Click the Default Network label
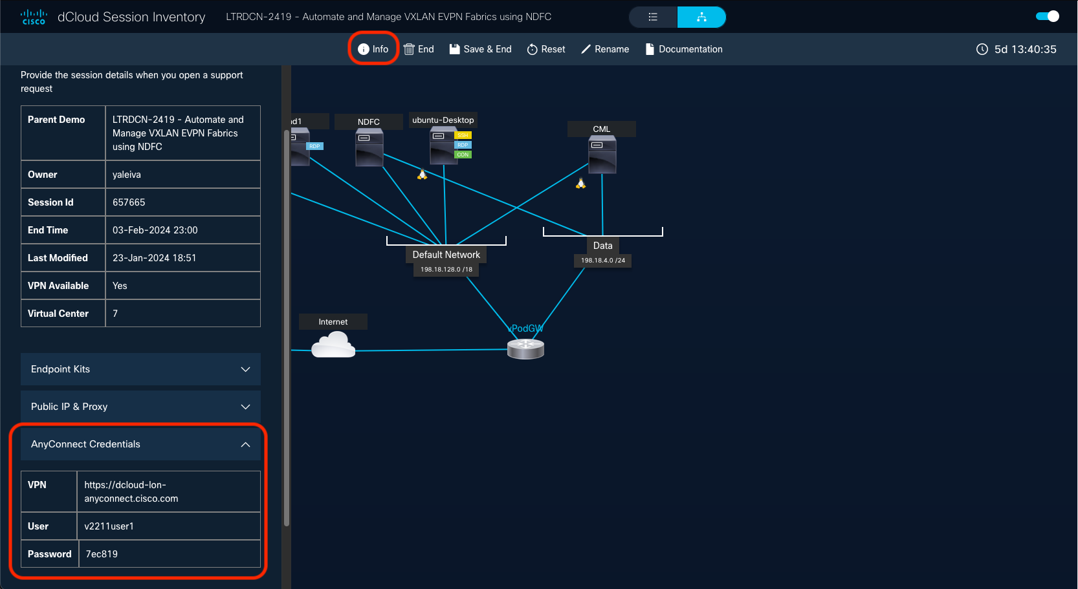The width and height of the screenshot is (1078, 589). click(x=446, y=255)
